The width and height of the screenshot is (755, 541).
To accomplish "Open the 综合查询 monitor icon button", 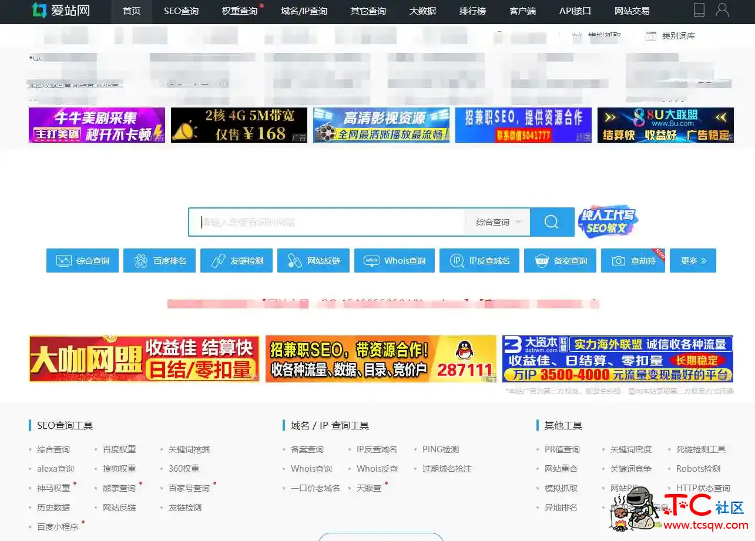I will point(82,261).
